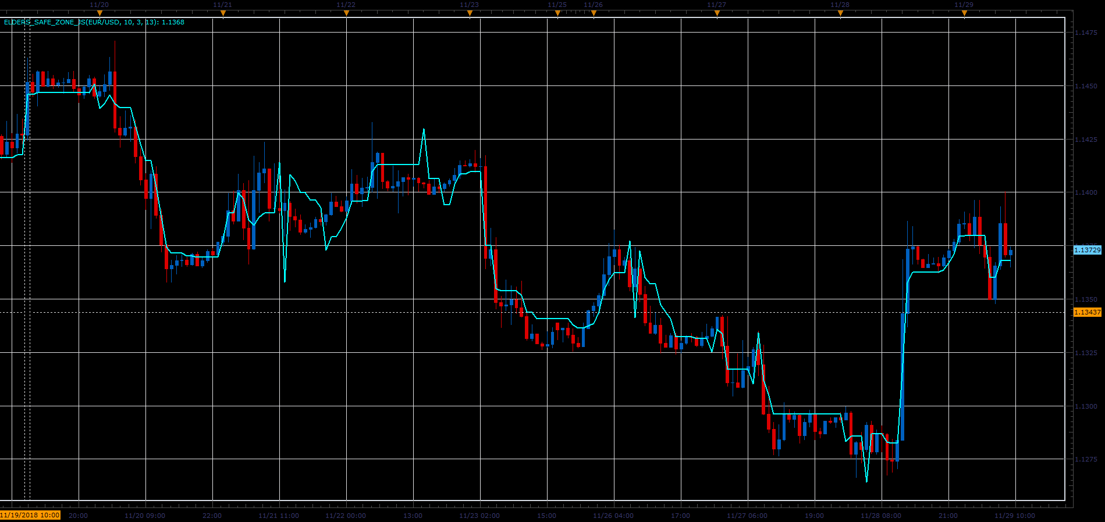Click the 11/20 09:00 time axis label
This screenshot has width=1105, height=522.
[145, 516]
